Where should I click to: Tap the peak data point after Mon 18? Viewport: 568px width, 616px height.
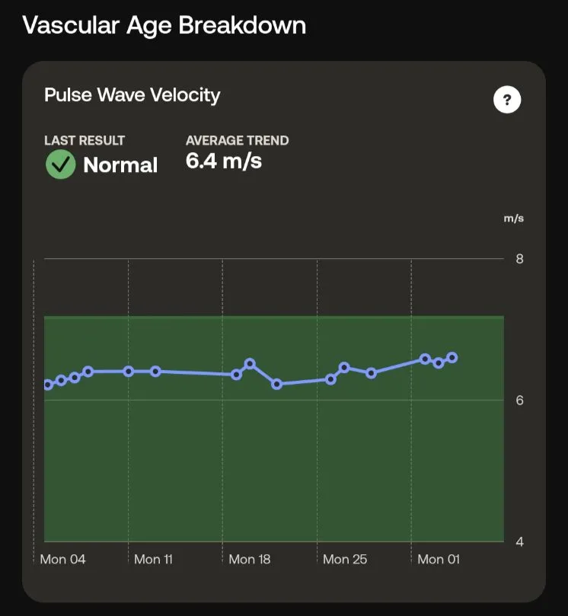click(x=250, y=364)
